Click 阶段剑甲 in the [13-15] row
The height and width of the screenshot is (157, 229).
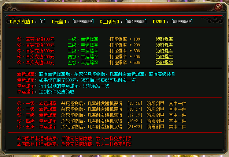click(155, 103)
